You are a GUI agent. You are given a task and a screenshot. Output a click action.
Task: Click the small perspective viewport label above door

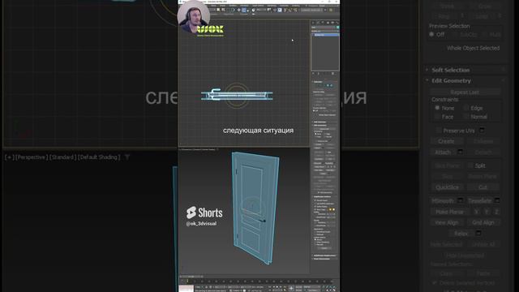(x=198, y=149)
